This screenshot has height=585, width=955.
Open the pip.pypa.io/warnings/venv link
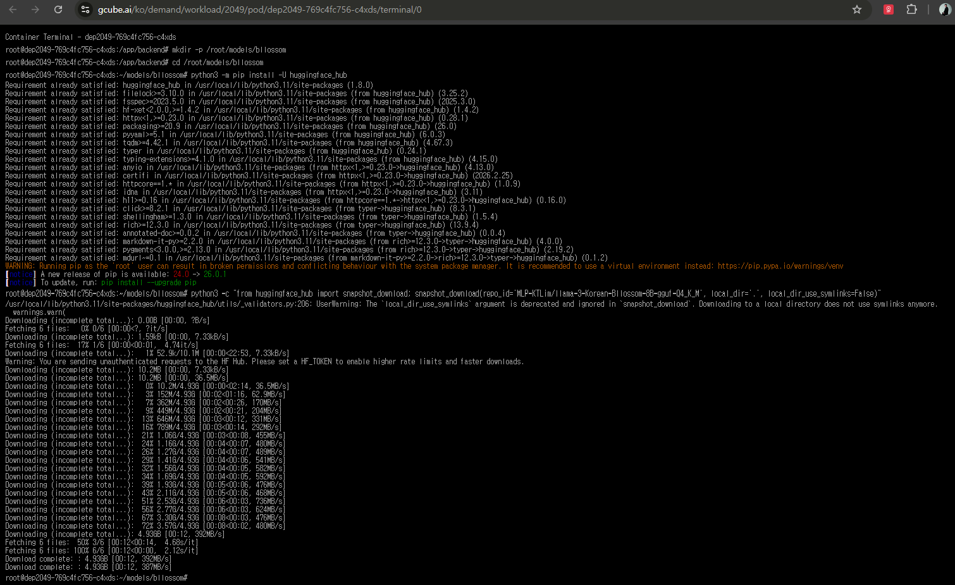(780, 266)
